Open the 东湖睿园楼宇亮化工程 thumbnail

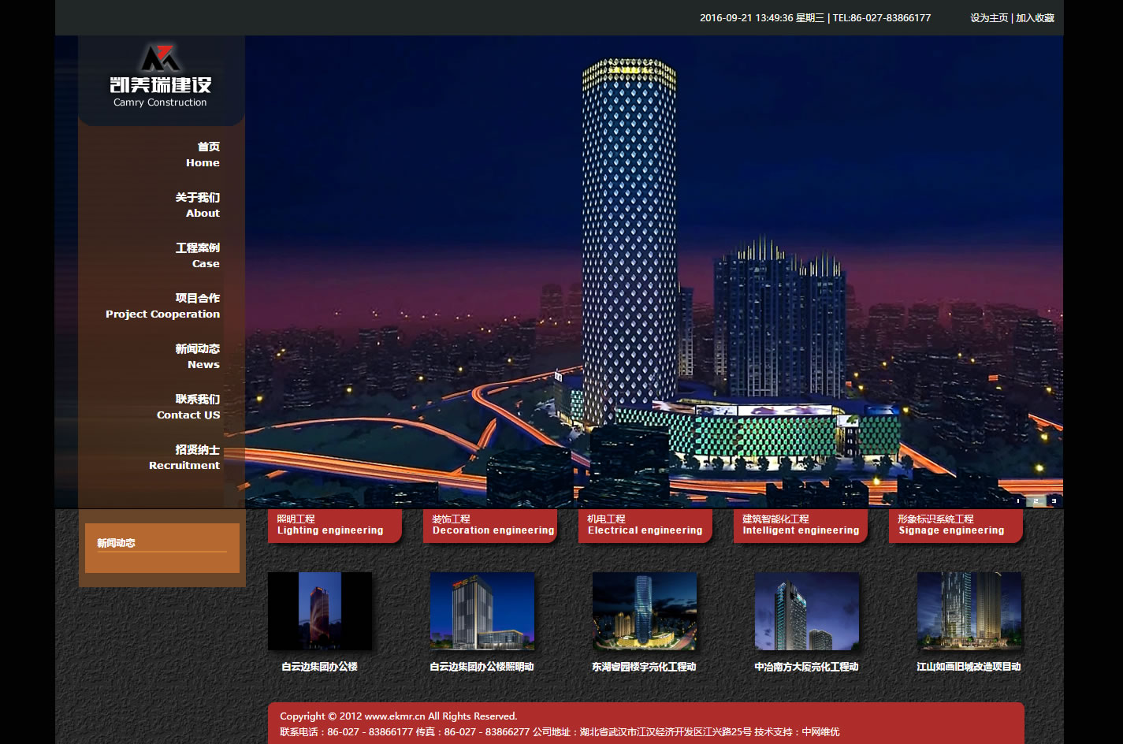tap(645, 612)
